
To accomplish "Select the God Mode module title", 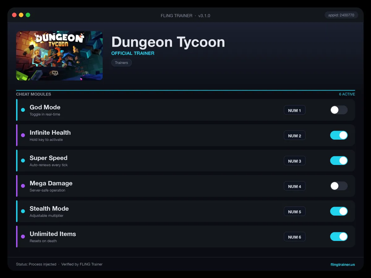I will 45,107.
